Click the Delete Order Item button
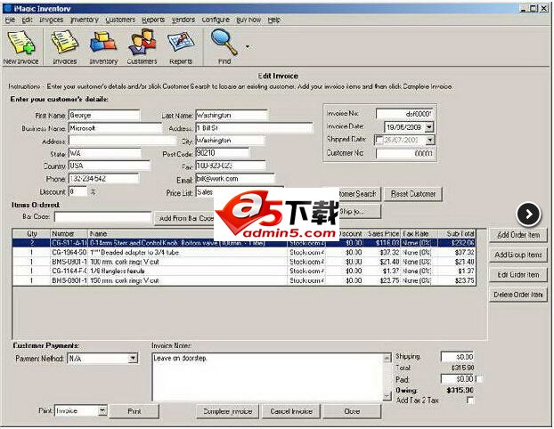Viewport: 554px width, 429px height. click(518, 295)
